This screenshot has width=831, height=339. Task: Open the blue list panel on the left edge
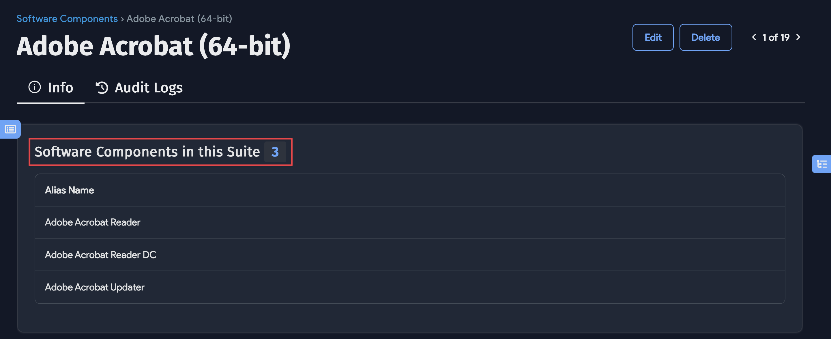(10, 129)
